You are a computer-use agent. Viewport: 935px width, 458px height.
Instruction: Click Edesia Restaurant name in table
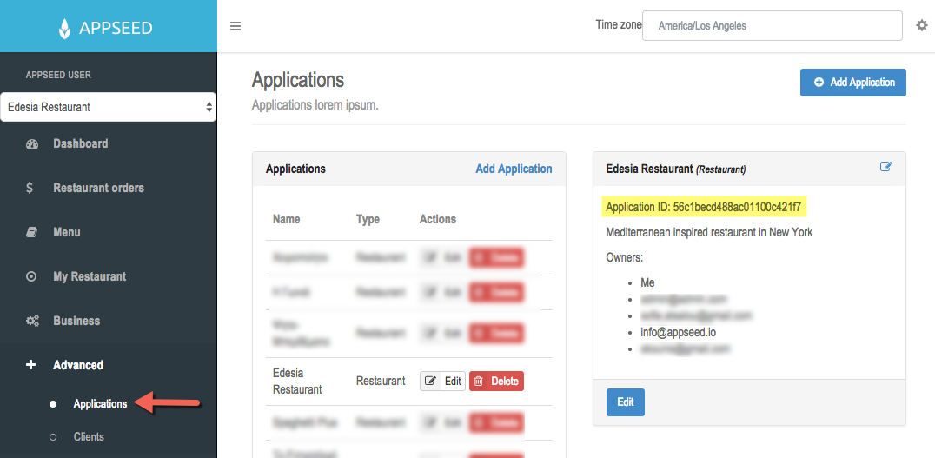(297, 381)
